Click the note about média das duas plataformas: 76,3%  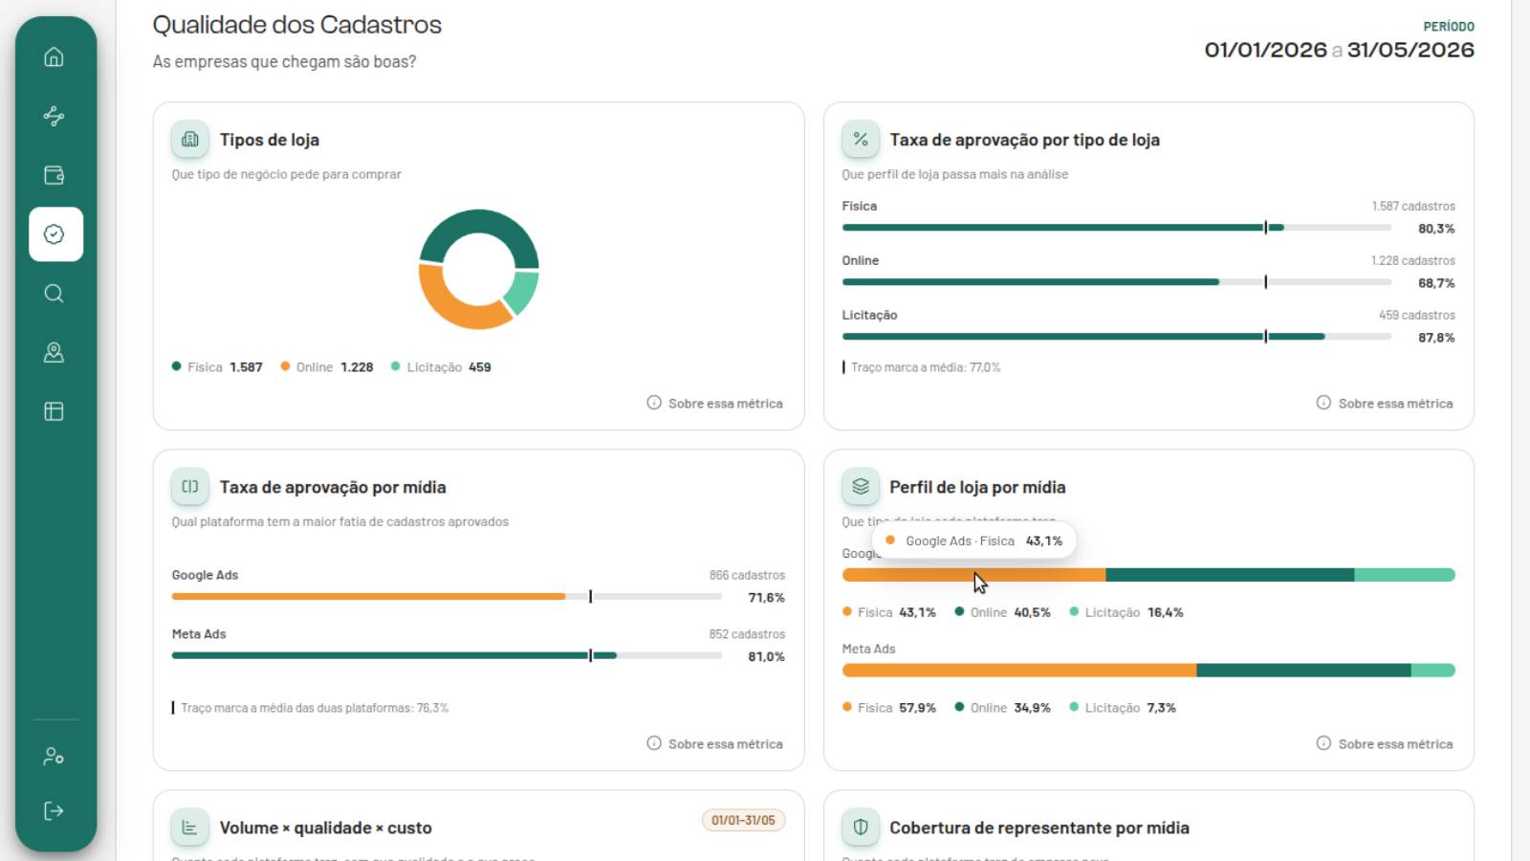point(311,709)
